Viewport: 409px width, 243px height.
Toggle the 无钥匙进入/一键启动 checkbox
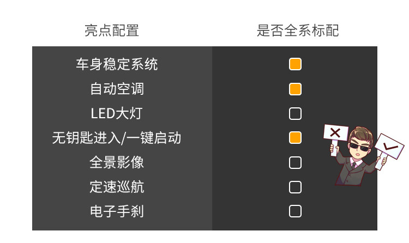pos(295,137)
